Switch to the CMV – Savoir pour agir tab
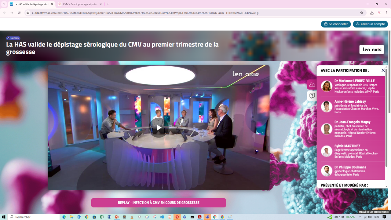Image resolution: width=391 pixels, height=220 pixels. click(80, 4)
